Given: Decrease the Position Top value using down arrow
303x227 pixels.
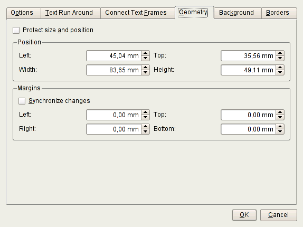Looking at the screenshot, I should coord(280,59).
